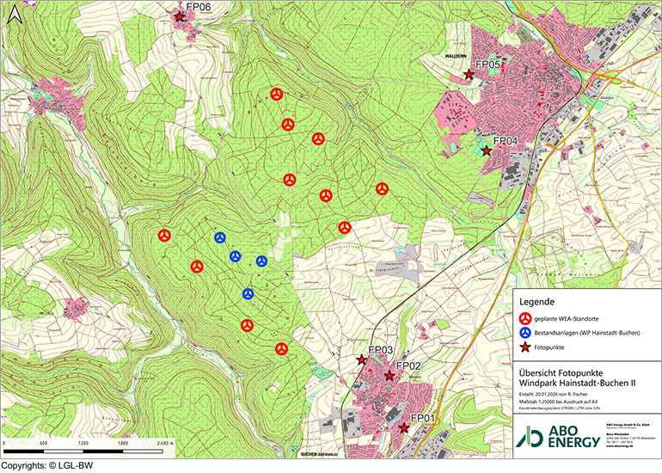This screenshot has width=662, height=473.
Task: Click the FP04 photo point star
Action: [x=486, y=150]
